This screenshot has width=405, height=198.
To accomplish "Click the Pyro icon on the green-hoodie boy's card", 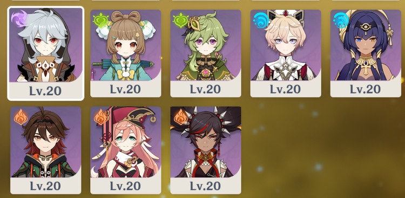I will click(x=21, y=116).
